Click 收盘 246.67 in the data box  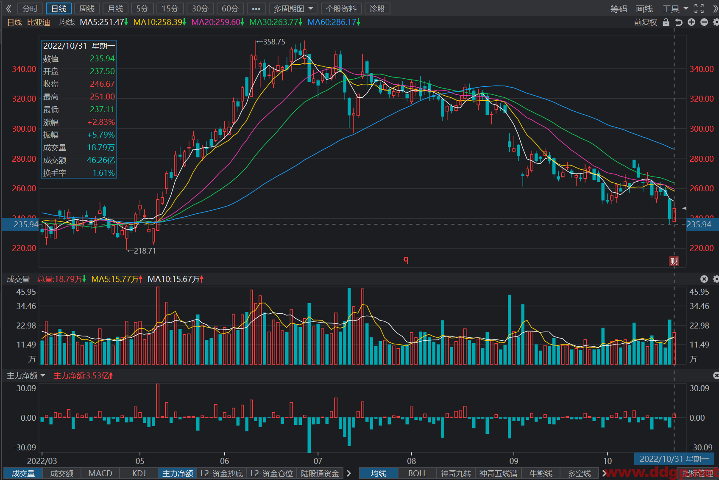tap(79, 84)
